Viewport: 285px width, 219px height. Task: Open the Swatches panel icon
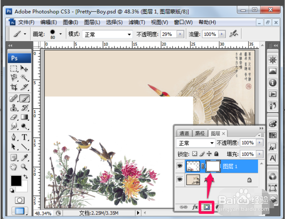pos(273,135)
